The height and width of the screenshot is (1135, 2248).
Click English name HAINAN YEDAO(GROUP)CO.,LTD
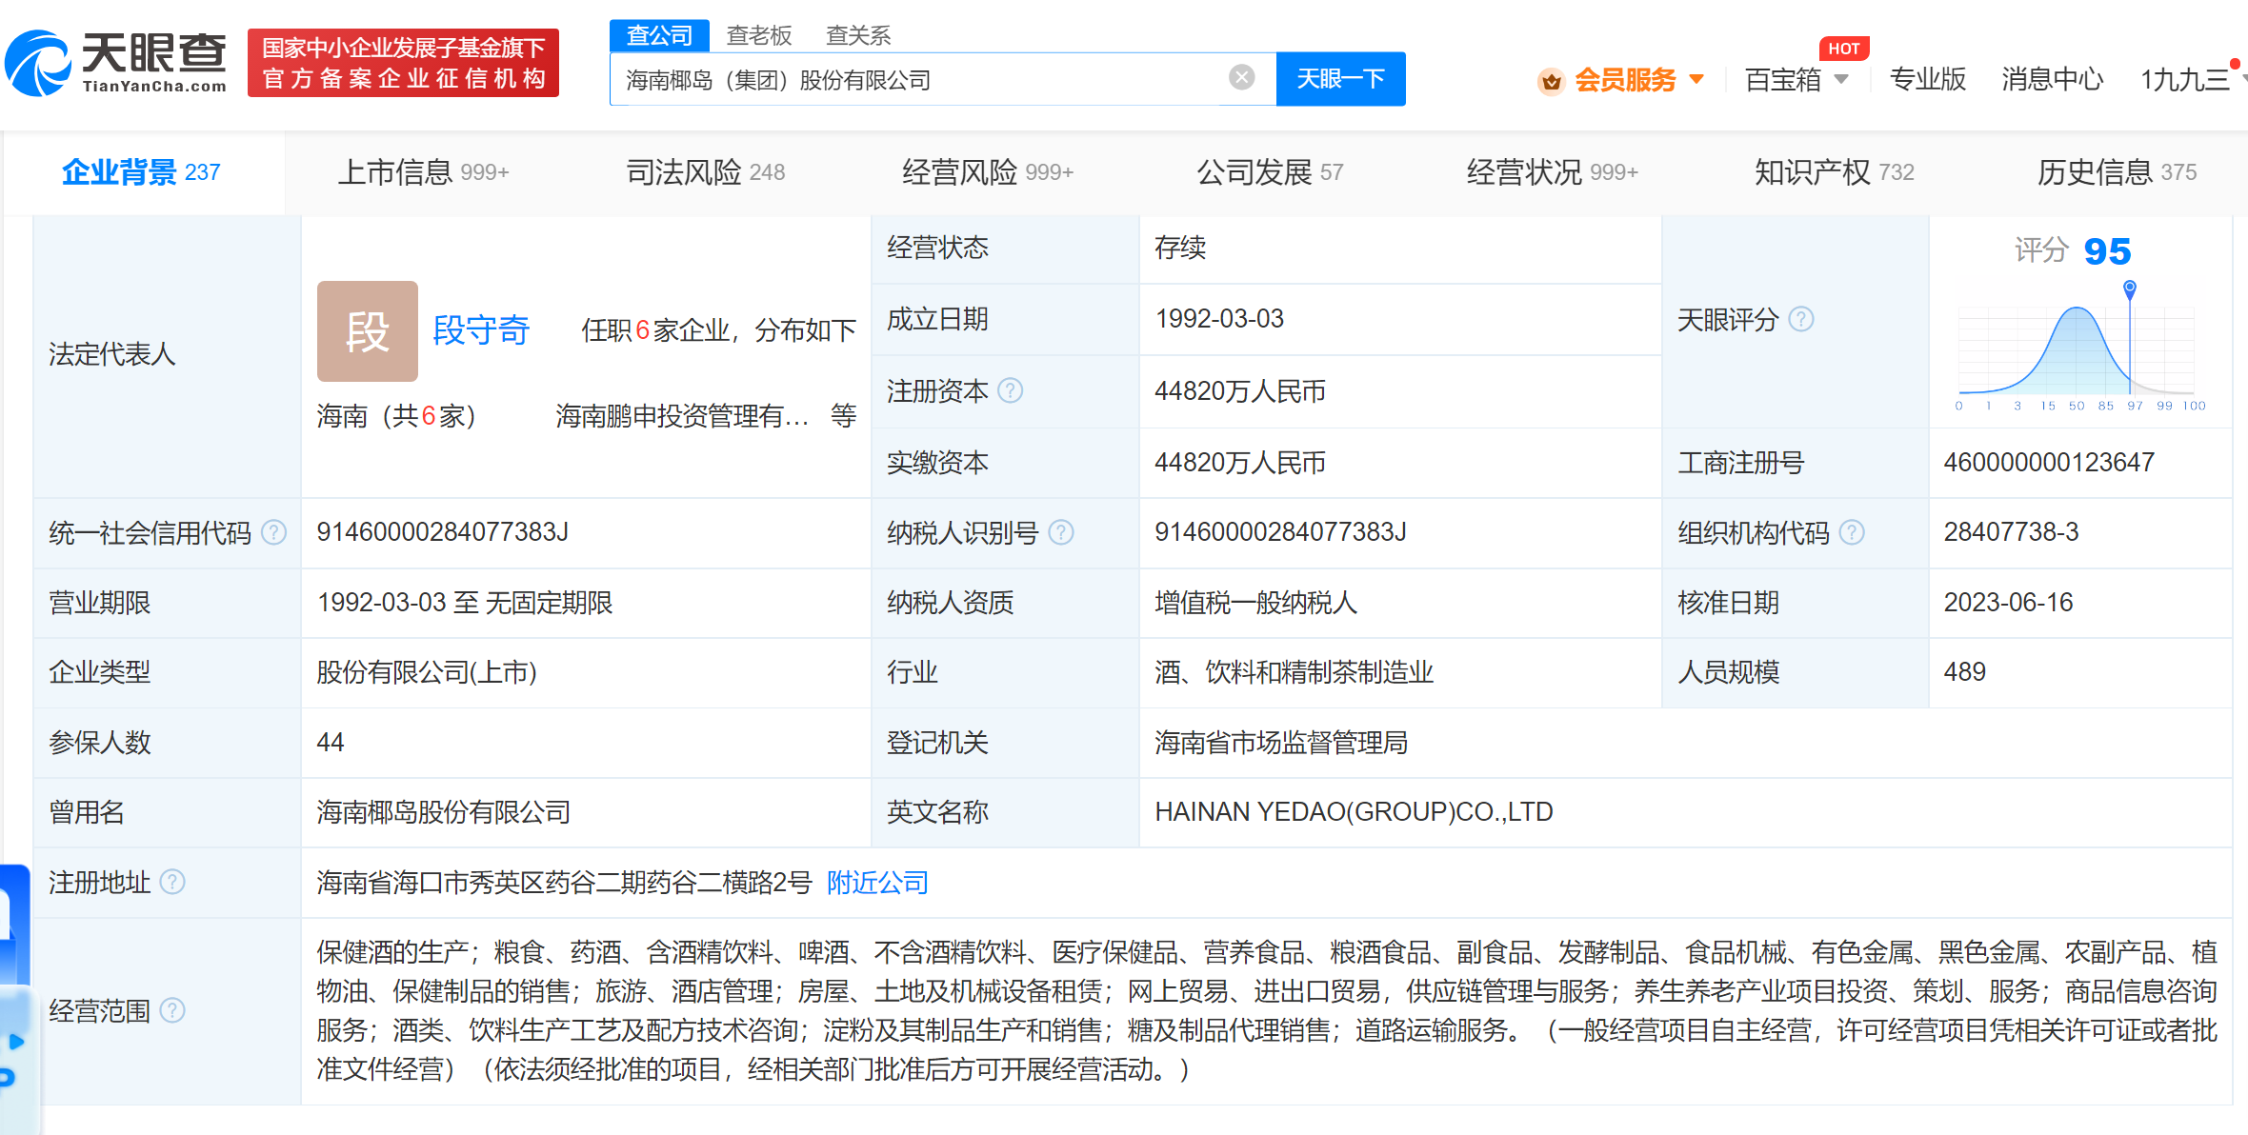[1354, 812]
